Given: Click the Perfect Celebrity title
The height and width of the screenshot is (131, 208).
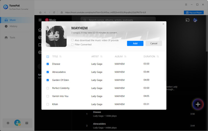Looking at the screenshot, I should pyautogui.click(x=61, y=88).
